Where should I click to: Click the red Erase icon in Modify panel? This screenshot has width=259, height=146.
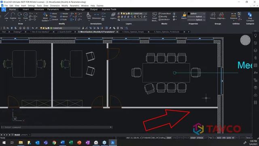click(x=76, y=13)
